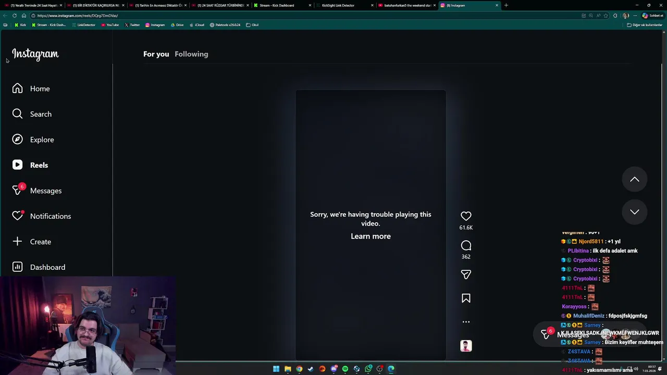Open Windows Start menu
The image size is (667, 375).
pos(276,369)
